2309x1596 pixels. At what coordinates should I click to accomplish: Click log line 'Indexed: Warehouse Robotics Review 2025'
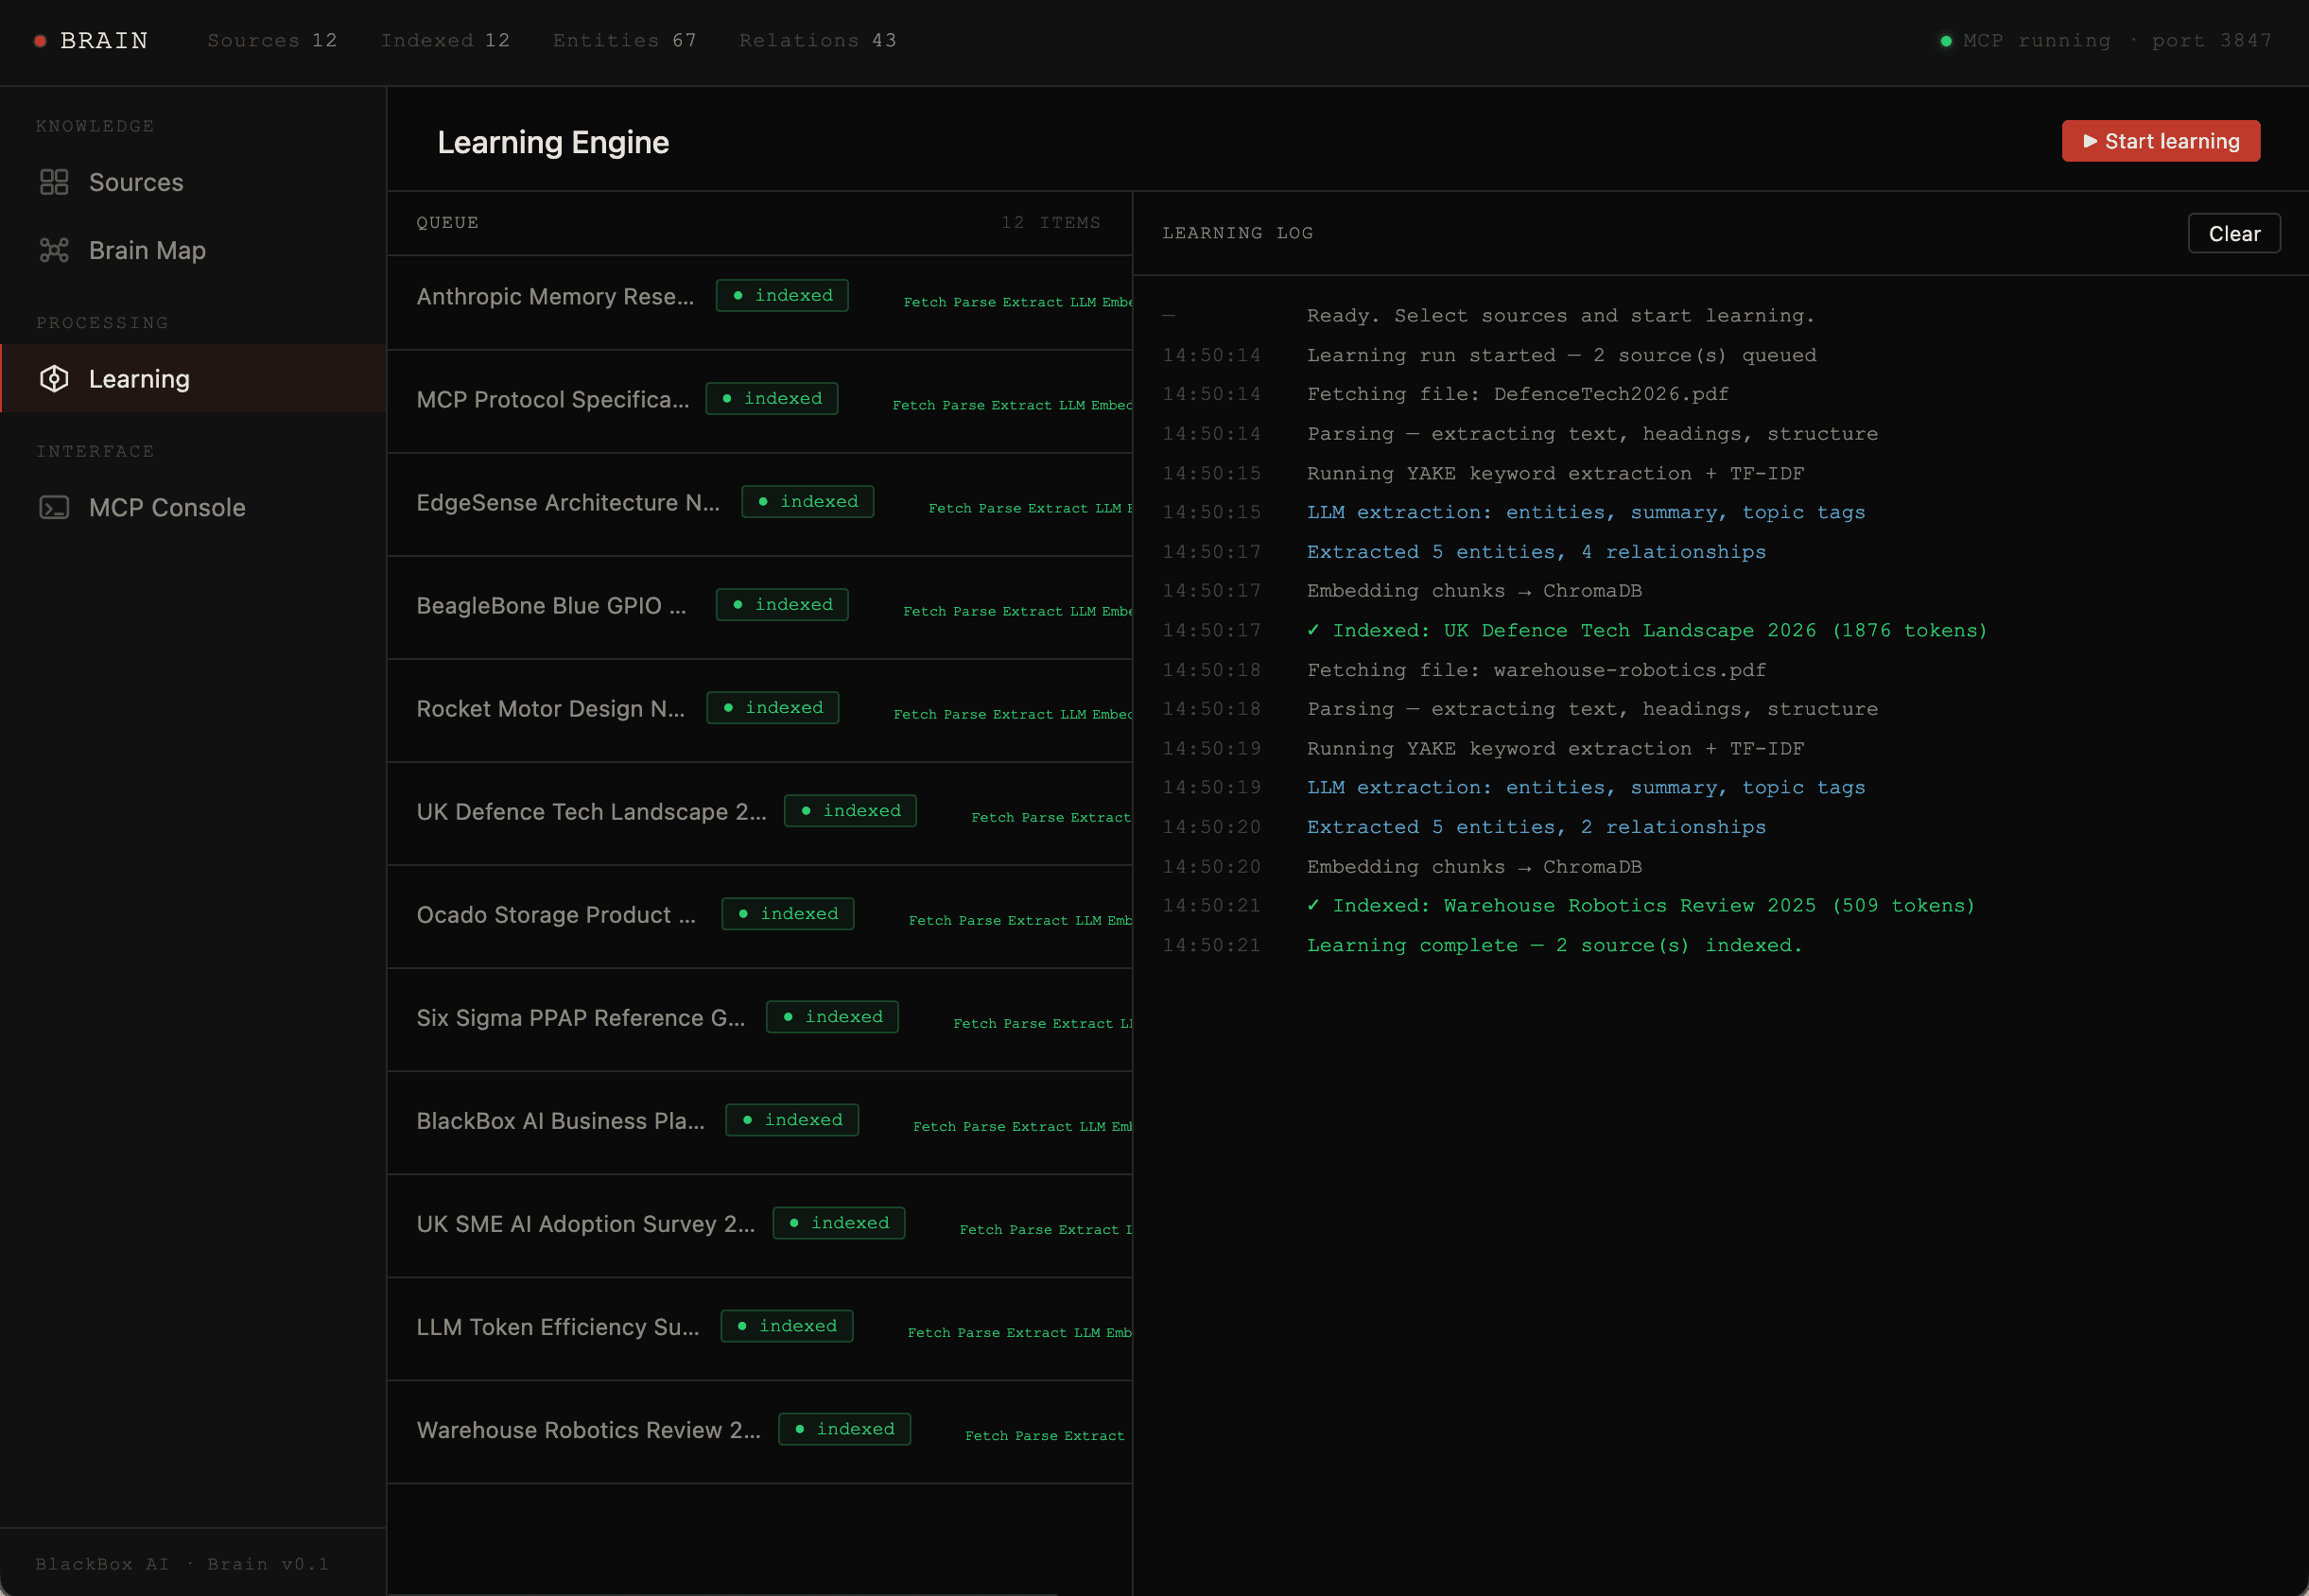(x=1641, y=906)
